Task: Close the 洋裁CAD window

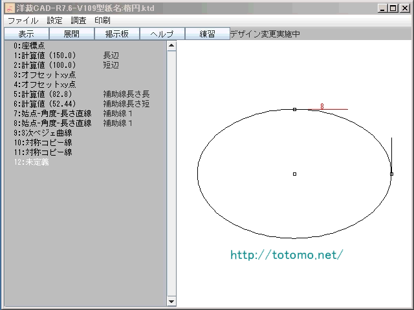Action: [x=405, y=8]
